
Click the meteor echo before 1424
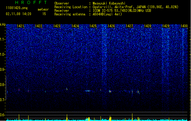[67, 89]
